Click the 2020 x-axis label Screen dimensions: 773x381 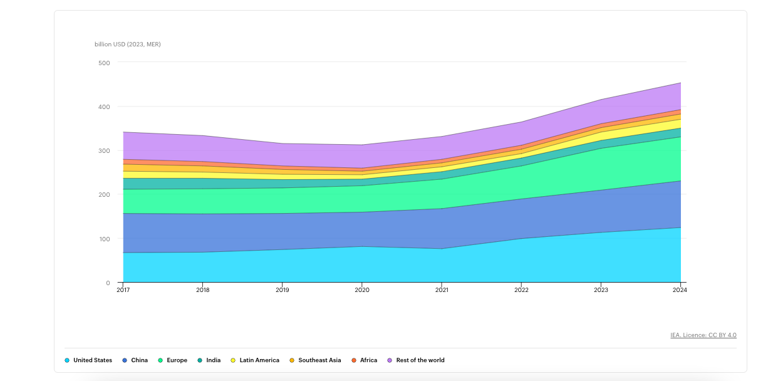pyautogui.click(x=361, y=290)
